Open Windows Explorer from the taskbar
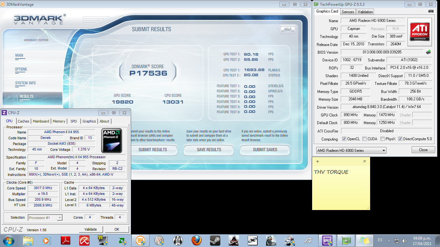Screen dimensions: 440x247 [x=28, y=241]
